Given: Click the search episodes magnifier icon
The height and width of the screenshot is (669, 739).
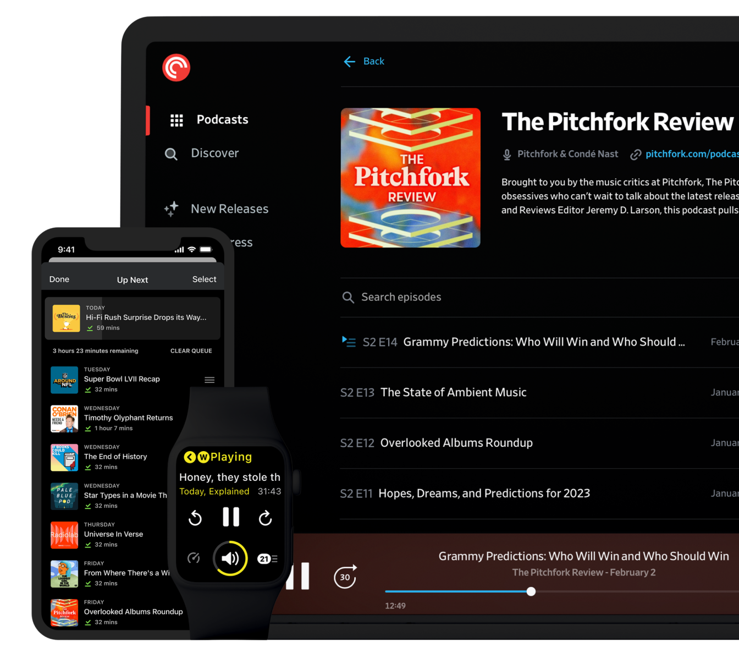Looking at the screenshot, I should (348, 298).
